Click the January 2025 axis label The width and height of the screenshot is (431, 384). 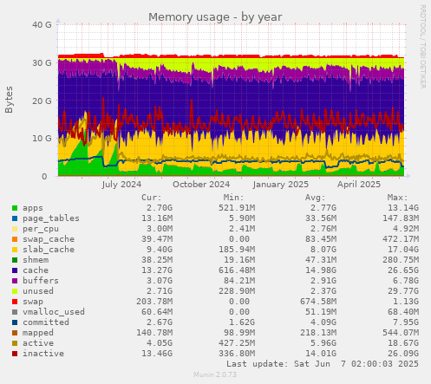(x=281, y=185)
